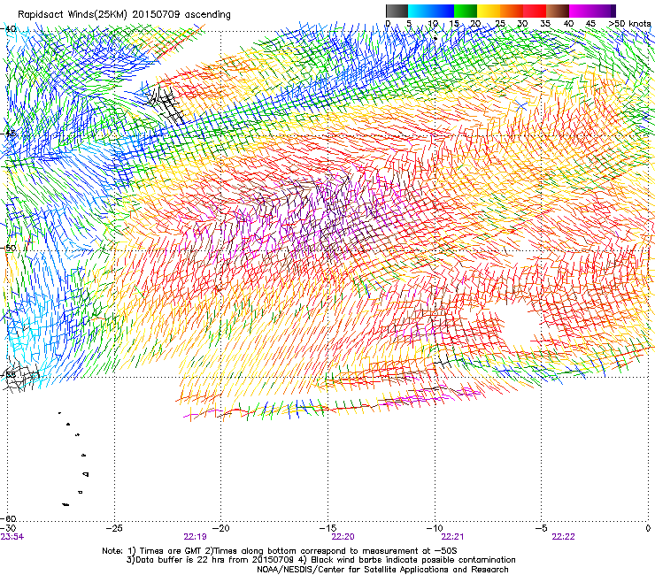
Task: Click the '22:20' time stamp
Action: pyautogui.click(x=343, y=537)
